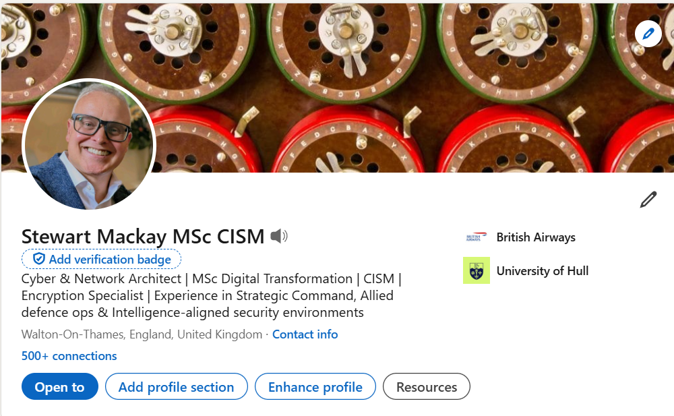Click the Open to button
The image size is (674, 416).
point(59,386)
